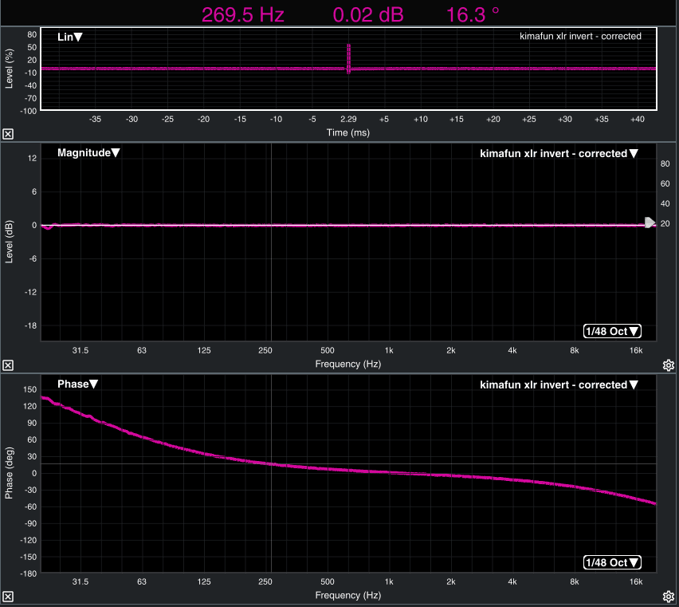Expand trace selector in Phase panel

coord(559,384)
